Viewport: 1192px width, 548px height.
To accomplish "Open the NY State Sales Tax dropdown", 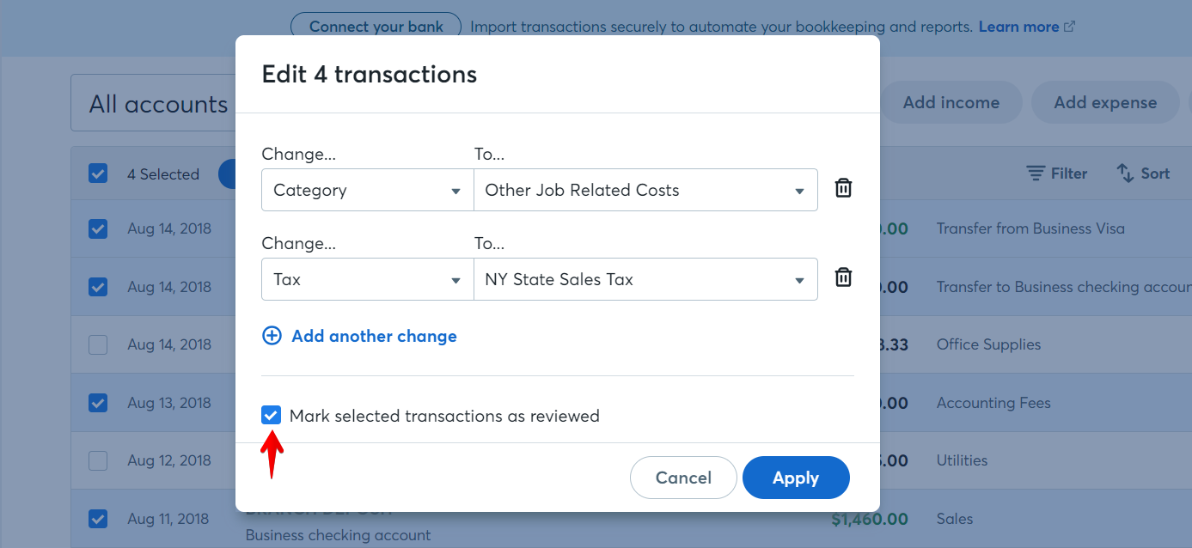I will 645,279.
